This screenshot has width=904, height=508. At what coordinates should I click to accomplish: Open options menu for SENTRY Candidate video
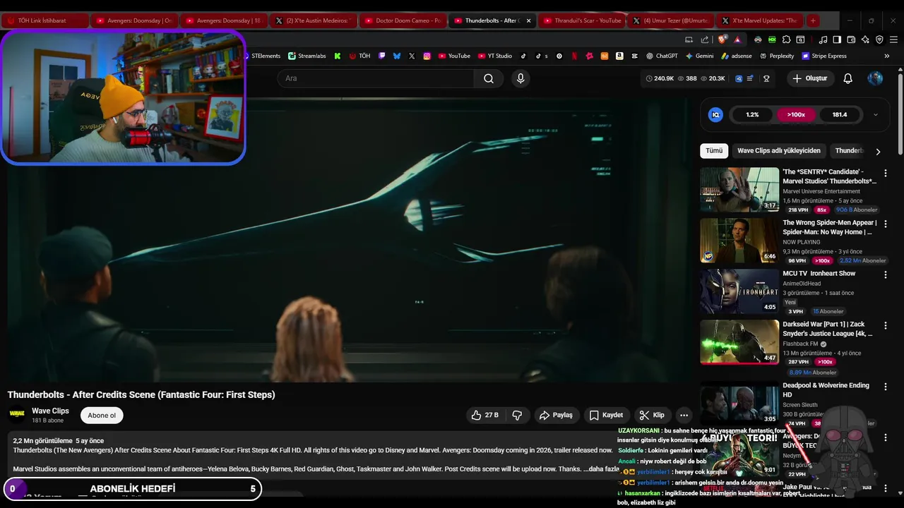point(886,173)
